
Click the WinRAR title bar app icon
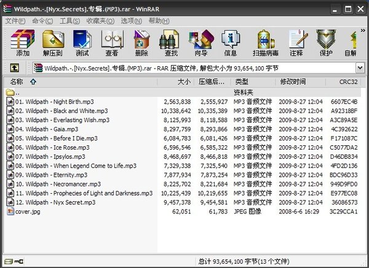coord(7,9)
